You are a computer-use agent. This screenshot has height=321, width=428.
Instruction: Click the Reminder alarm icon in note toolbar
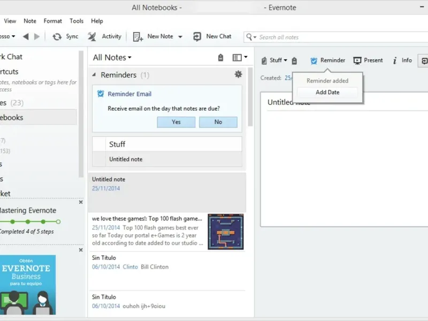pyautogui.click(x=314, y=60)
